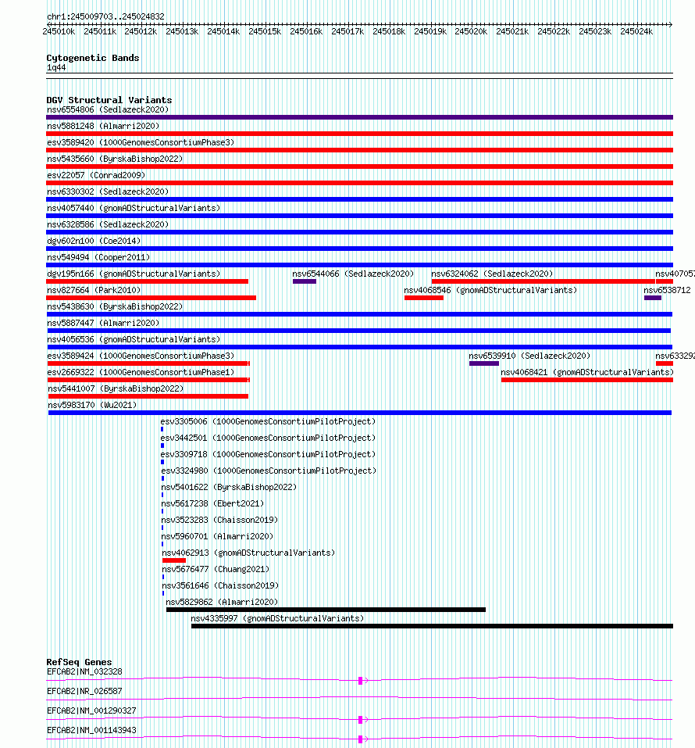Click nsv5887447 (Almarri2020) label
This screenshot has width=695, height=748.
click(x=103, y=323)
